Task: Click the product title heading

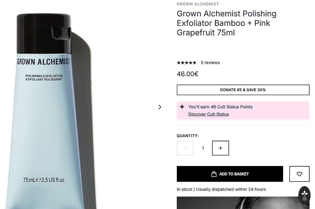Action: (226, 23)
